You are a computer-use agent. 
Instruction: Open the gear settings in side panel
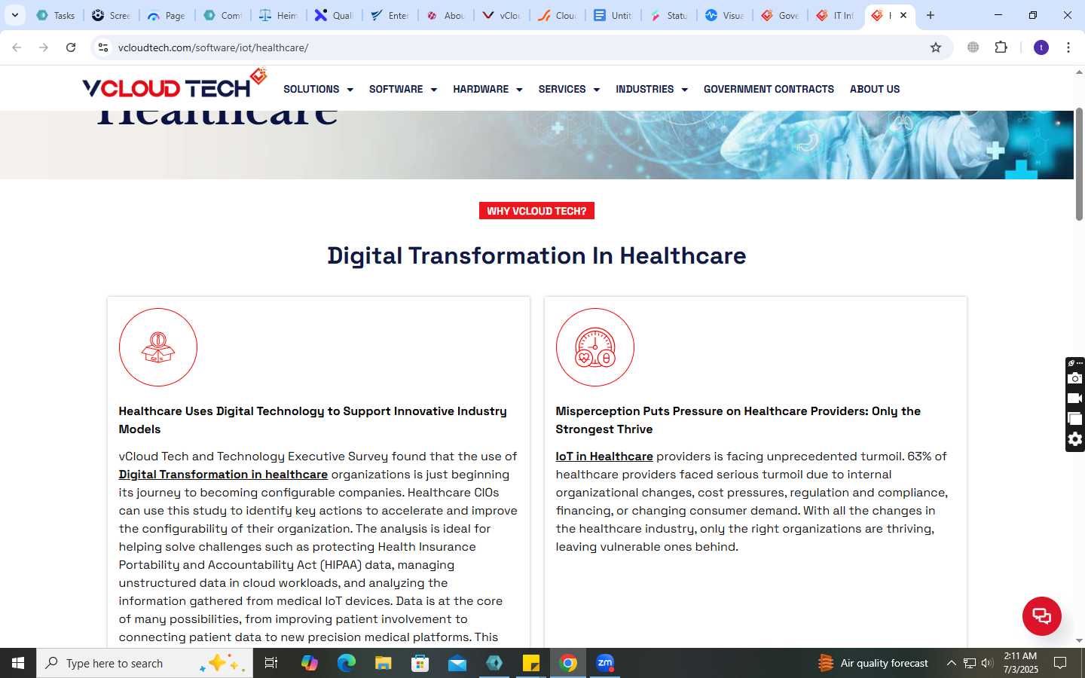pyautogui.click(x=1075, y=439)
